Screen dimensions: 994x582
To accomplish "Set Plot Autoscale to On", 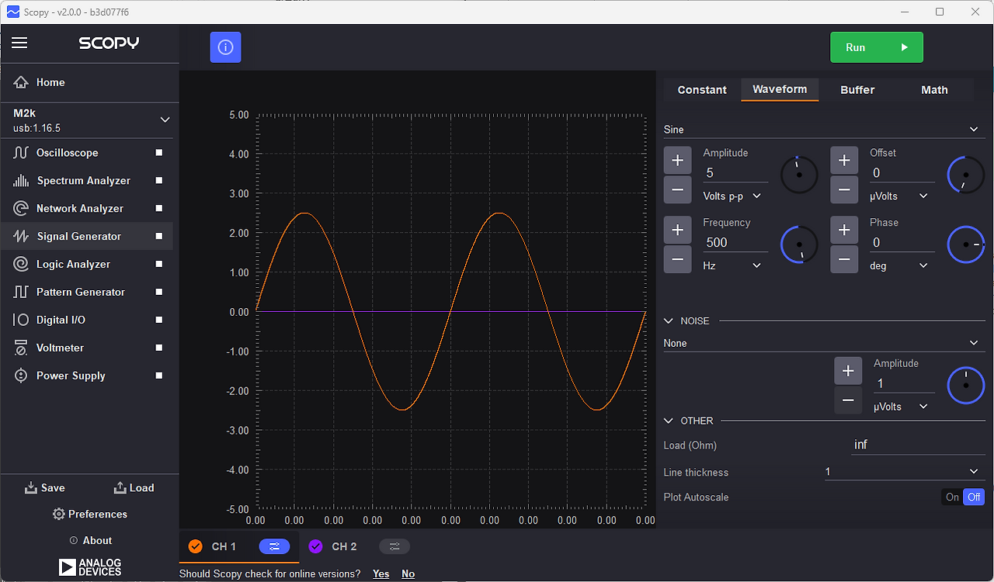I will pyautogui.click(x=952, y=497).
